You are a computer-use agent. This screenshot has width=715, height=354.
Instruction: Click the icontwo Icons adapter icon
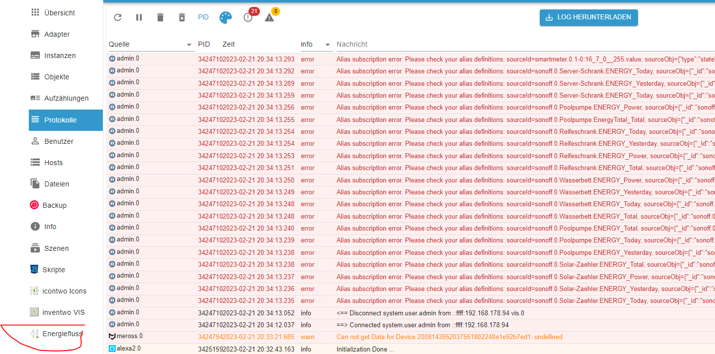coord(34,291)
